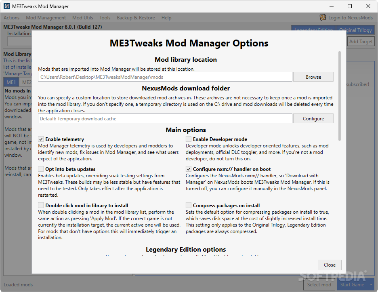Click the NexusMods logo icon
Viewport: 378px width, 292px height.
(x=323, y=17)
